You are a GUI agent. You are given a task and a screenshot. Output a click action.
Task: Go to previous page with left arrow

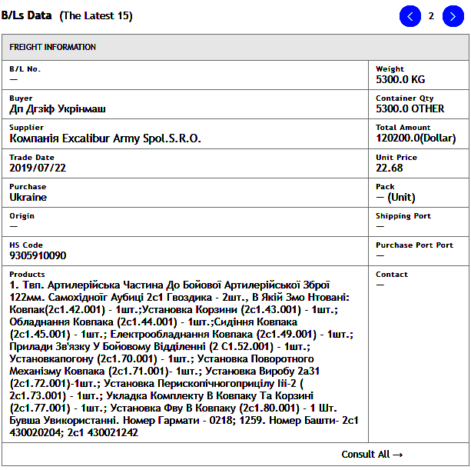tap(410, 16)
